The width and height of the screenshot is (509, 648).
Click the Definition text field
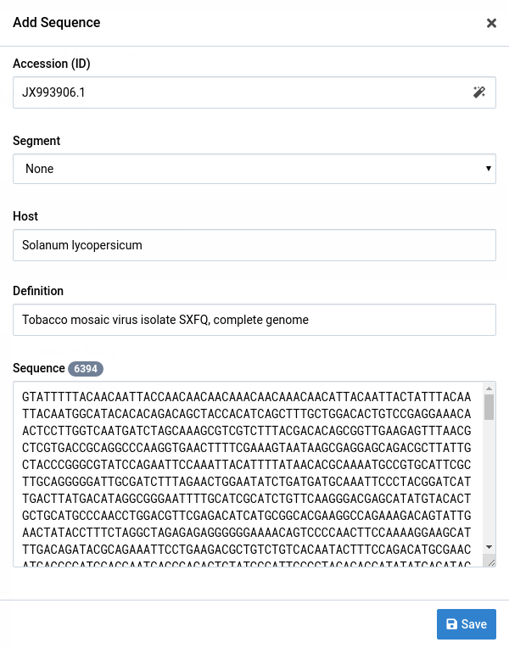pos(254,320)
